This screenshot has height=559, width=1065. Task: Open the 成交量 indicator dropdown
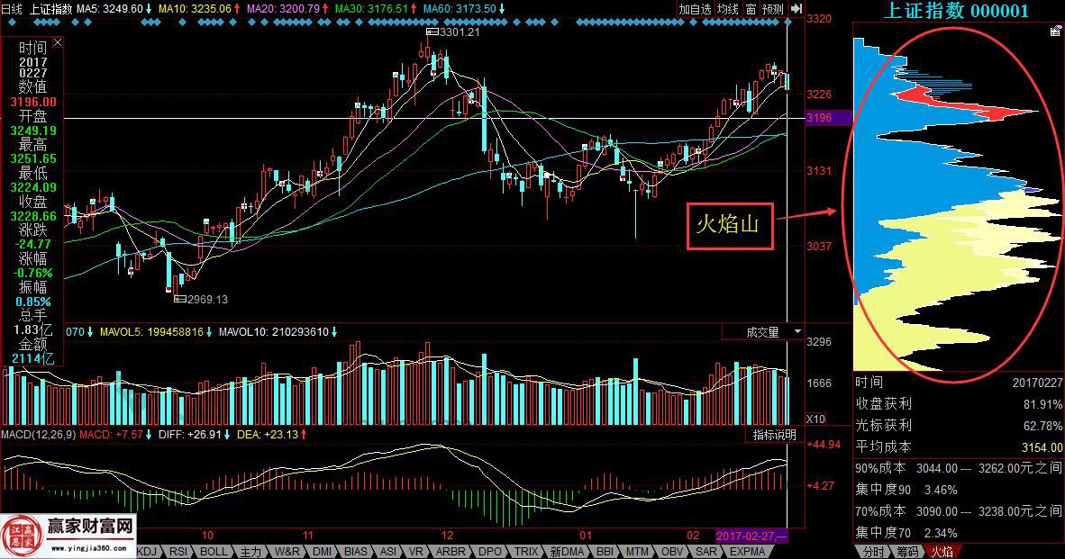click(x=762, y=332)
